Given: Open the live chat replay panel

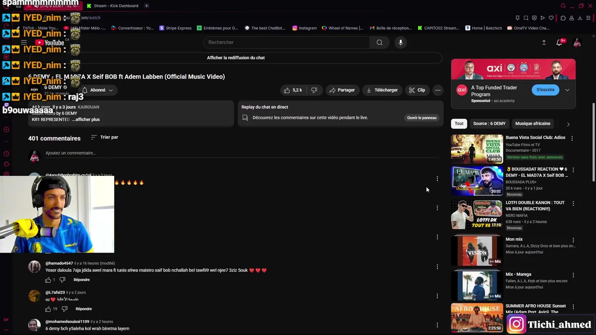Looking at the screenshot, I should [422, 118].
